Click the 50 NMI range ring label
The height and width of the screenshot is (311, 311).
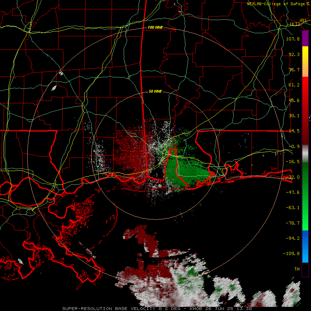[x=155, y=91]
